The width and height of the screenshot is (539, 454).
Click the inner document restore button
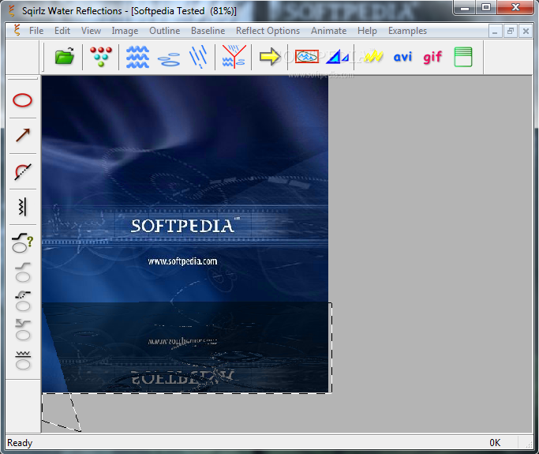click(511, 32)
